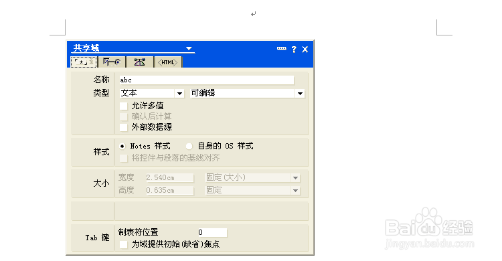Screen dimensions: 502x261
Task: Enable the 允许多值 checkbox
Action: pyautogui.click(x=124, y=106)
